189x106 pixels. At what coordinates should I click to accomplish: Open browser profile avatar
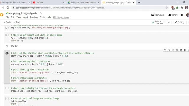(186, 8)
